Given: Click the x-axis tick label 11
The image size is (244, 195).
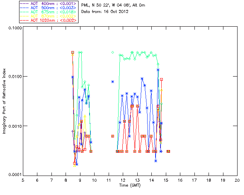Looking at the screenshot, I should point(108,180).
